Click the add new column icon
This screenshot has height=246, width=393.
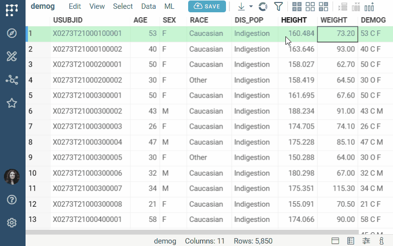(x=369, y=6)
